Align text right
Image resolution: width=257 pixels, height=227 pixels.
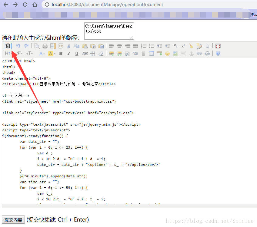pos(127,46)
